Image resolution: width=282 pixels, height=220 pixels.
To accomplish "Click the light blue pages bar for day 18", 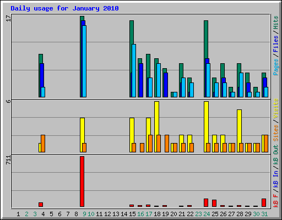I will tap(159, 80).
